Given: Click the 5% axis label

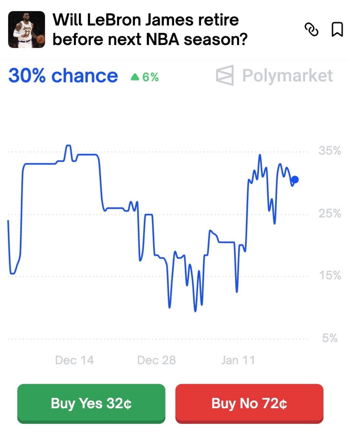Looking at the screenshot, I should point(330,338).
